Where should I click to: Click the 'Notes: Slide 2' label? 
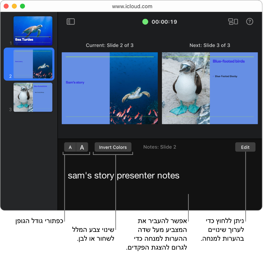pyautogui.click(x=160, y=147)
